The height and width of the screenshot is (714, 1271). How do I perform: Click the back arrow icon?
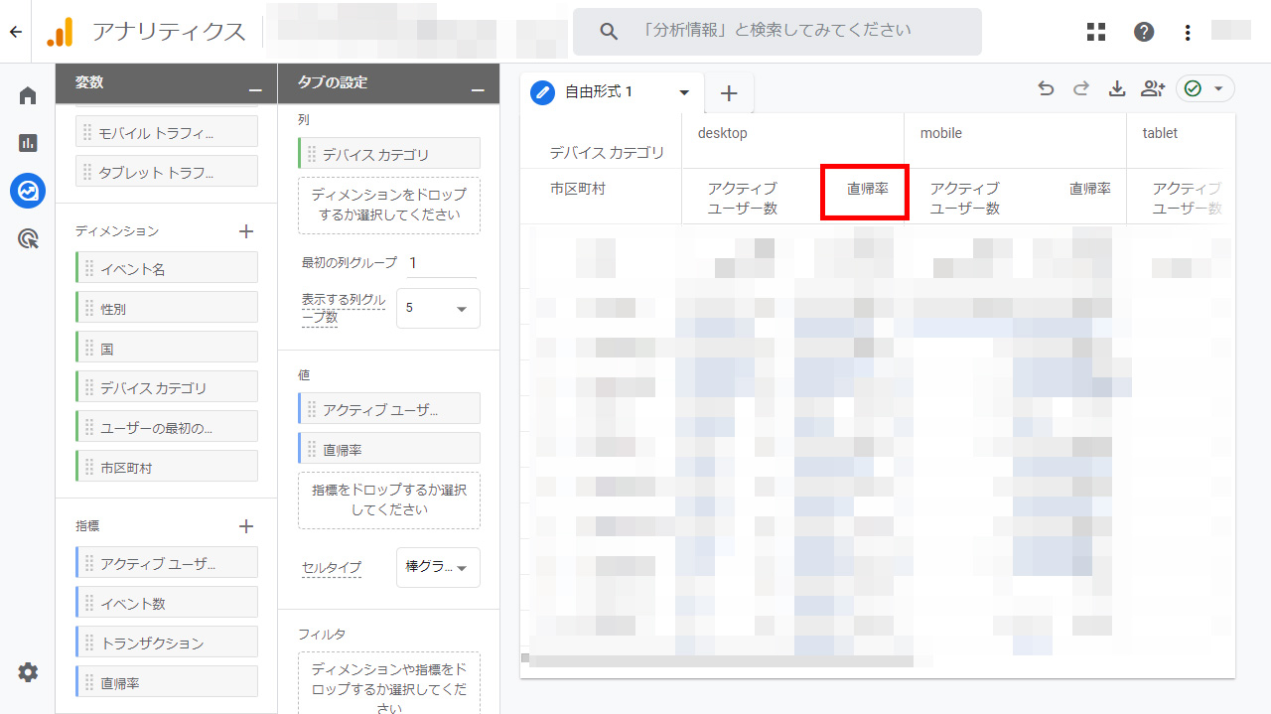15,32
